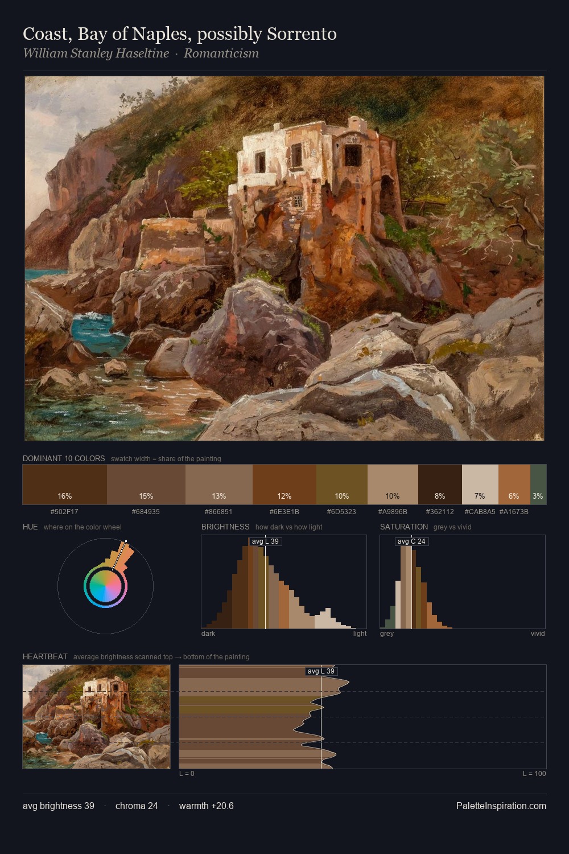Click the 'avg L 39' heartbeat label
Screen dimensions: 569x854
click(321, 671)
